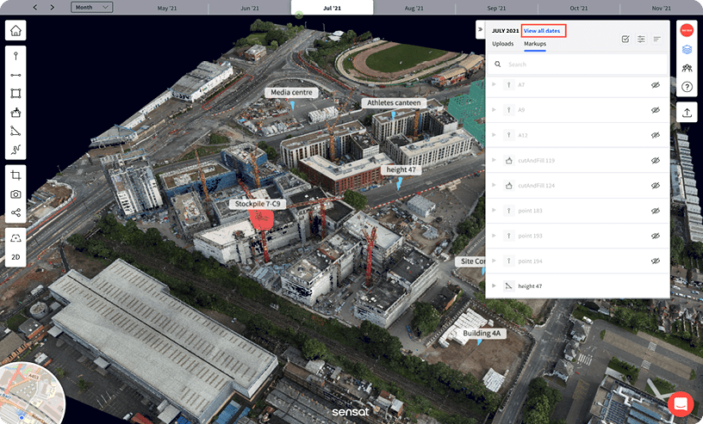703x424 pixels.
Task: Activate the crop tool
Action: coord(16,175)
